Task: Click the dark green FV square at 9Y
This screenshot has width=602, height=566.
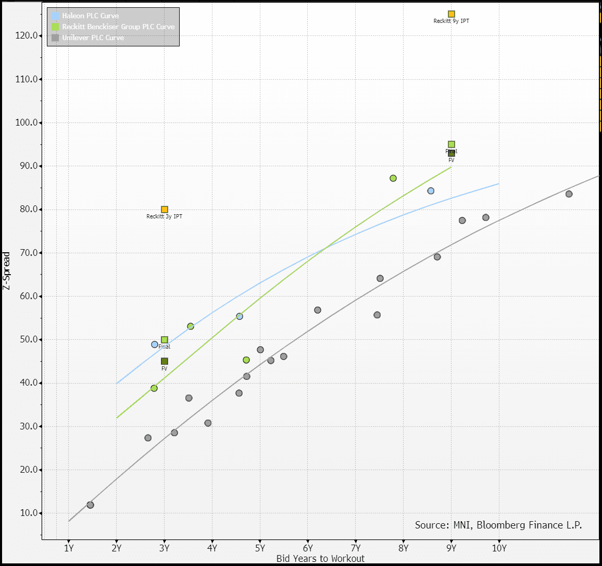Action: point(451,153)
